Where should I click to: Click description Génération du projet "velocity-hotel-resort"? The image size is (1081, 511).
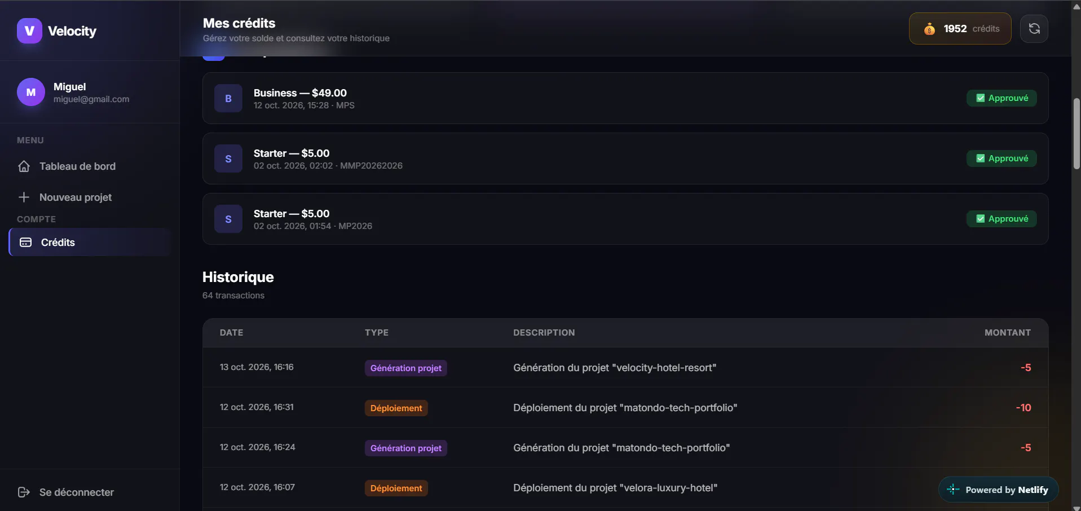[615, 368]
